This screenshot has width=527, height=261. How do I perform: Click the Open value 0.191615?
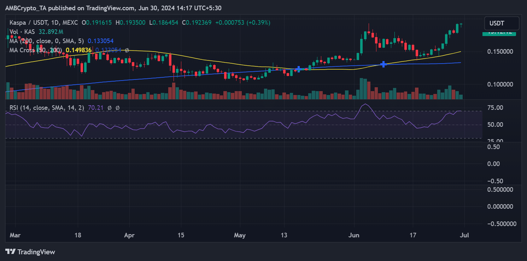tap(99, 22)
